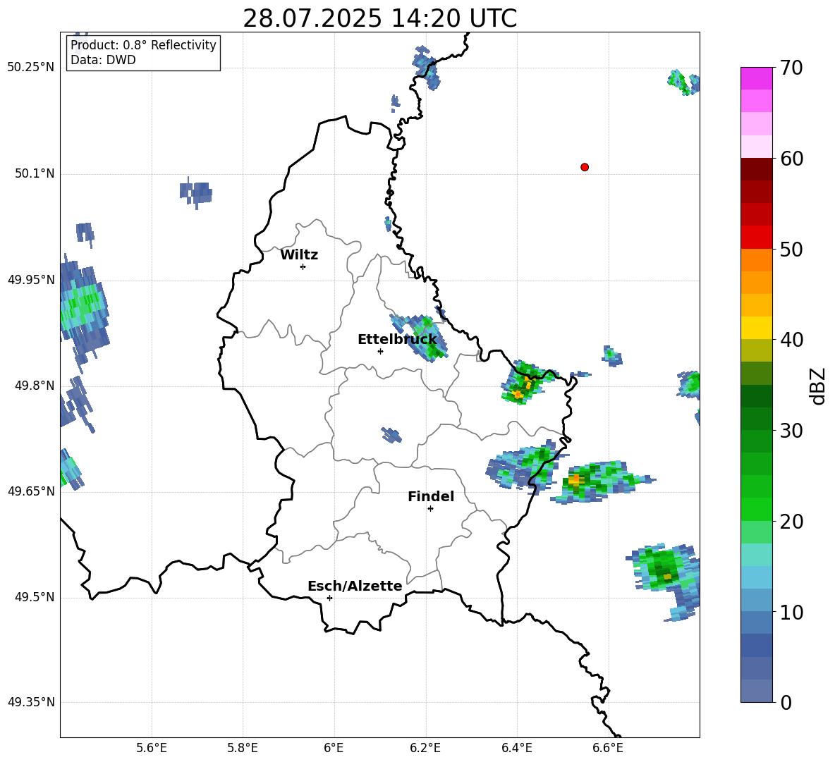Click the 49.65°N latitude label
835x762 pixels.
coord(31,491)
